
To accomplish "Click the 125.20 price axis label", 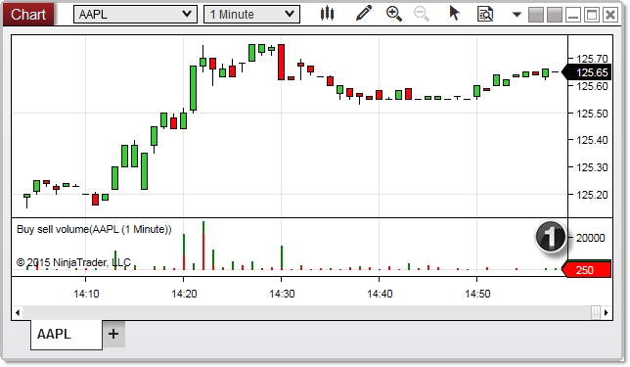I will pyautogui.click(x=592, y=195).
